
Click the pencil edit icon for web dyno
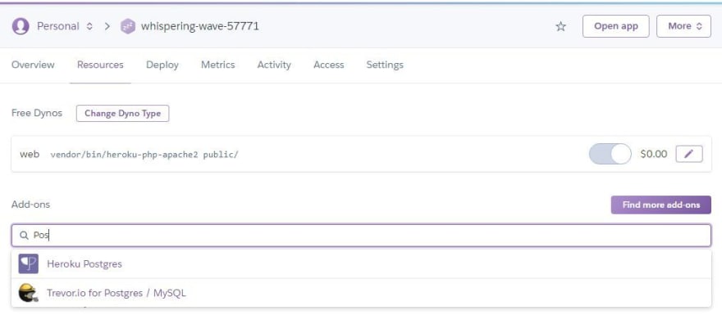[689, 154]
